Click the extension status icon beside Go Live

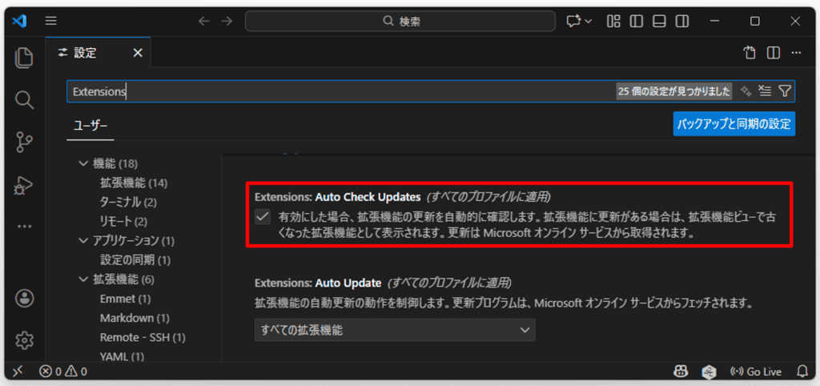coord(709,372)
